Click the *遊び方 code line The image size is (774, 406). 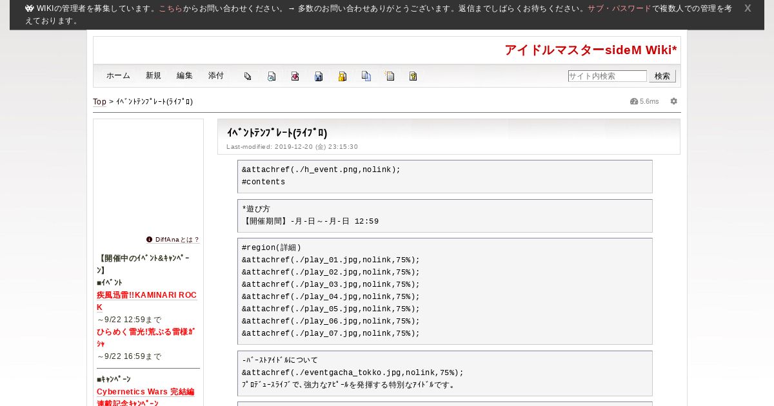pyautogui.click(x=256, y=209)
